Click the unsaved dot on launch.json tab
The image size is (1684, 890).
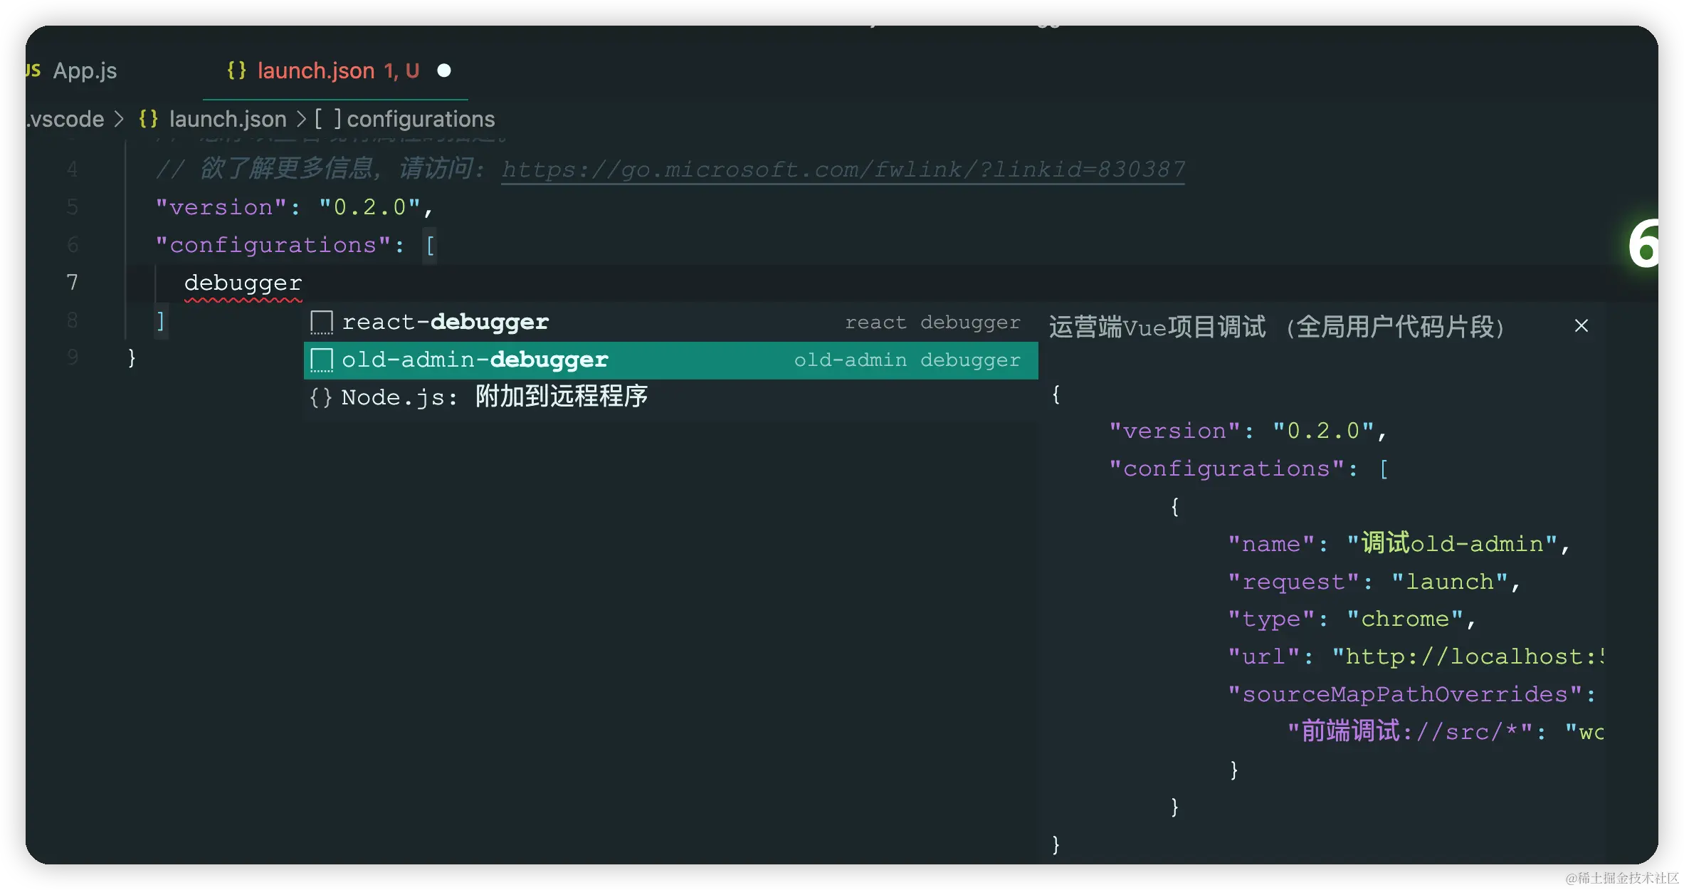tap(444, 70)
